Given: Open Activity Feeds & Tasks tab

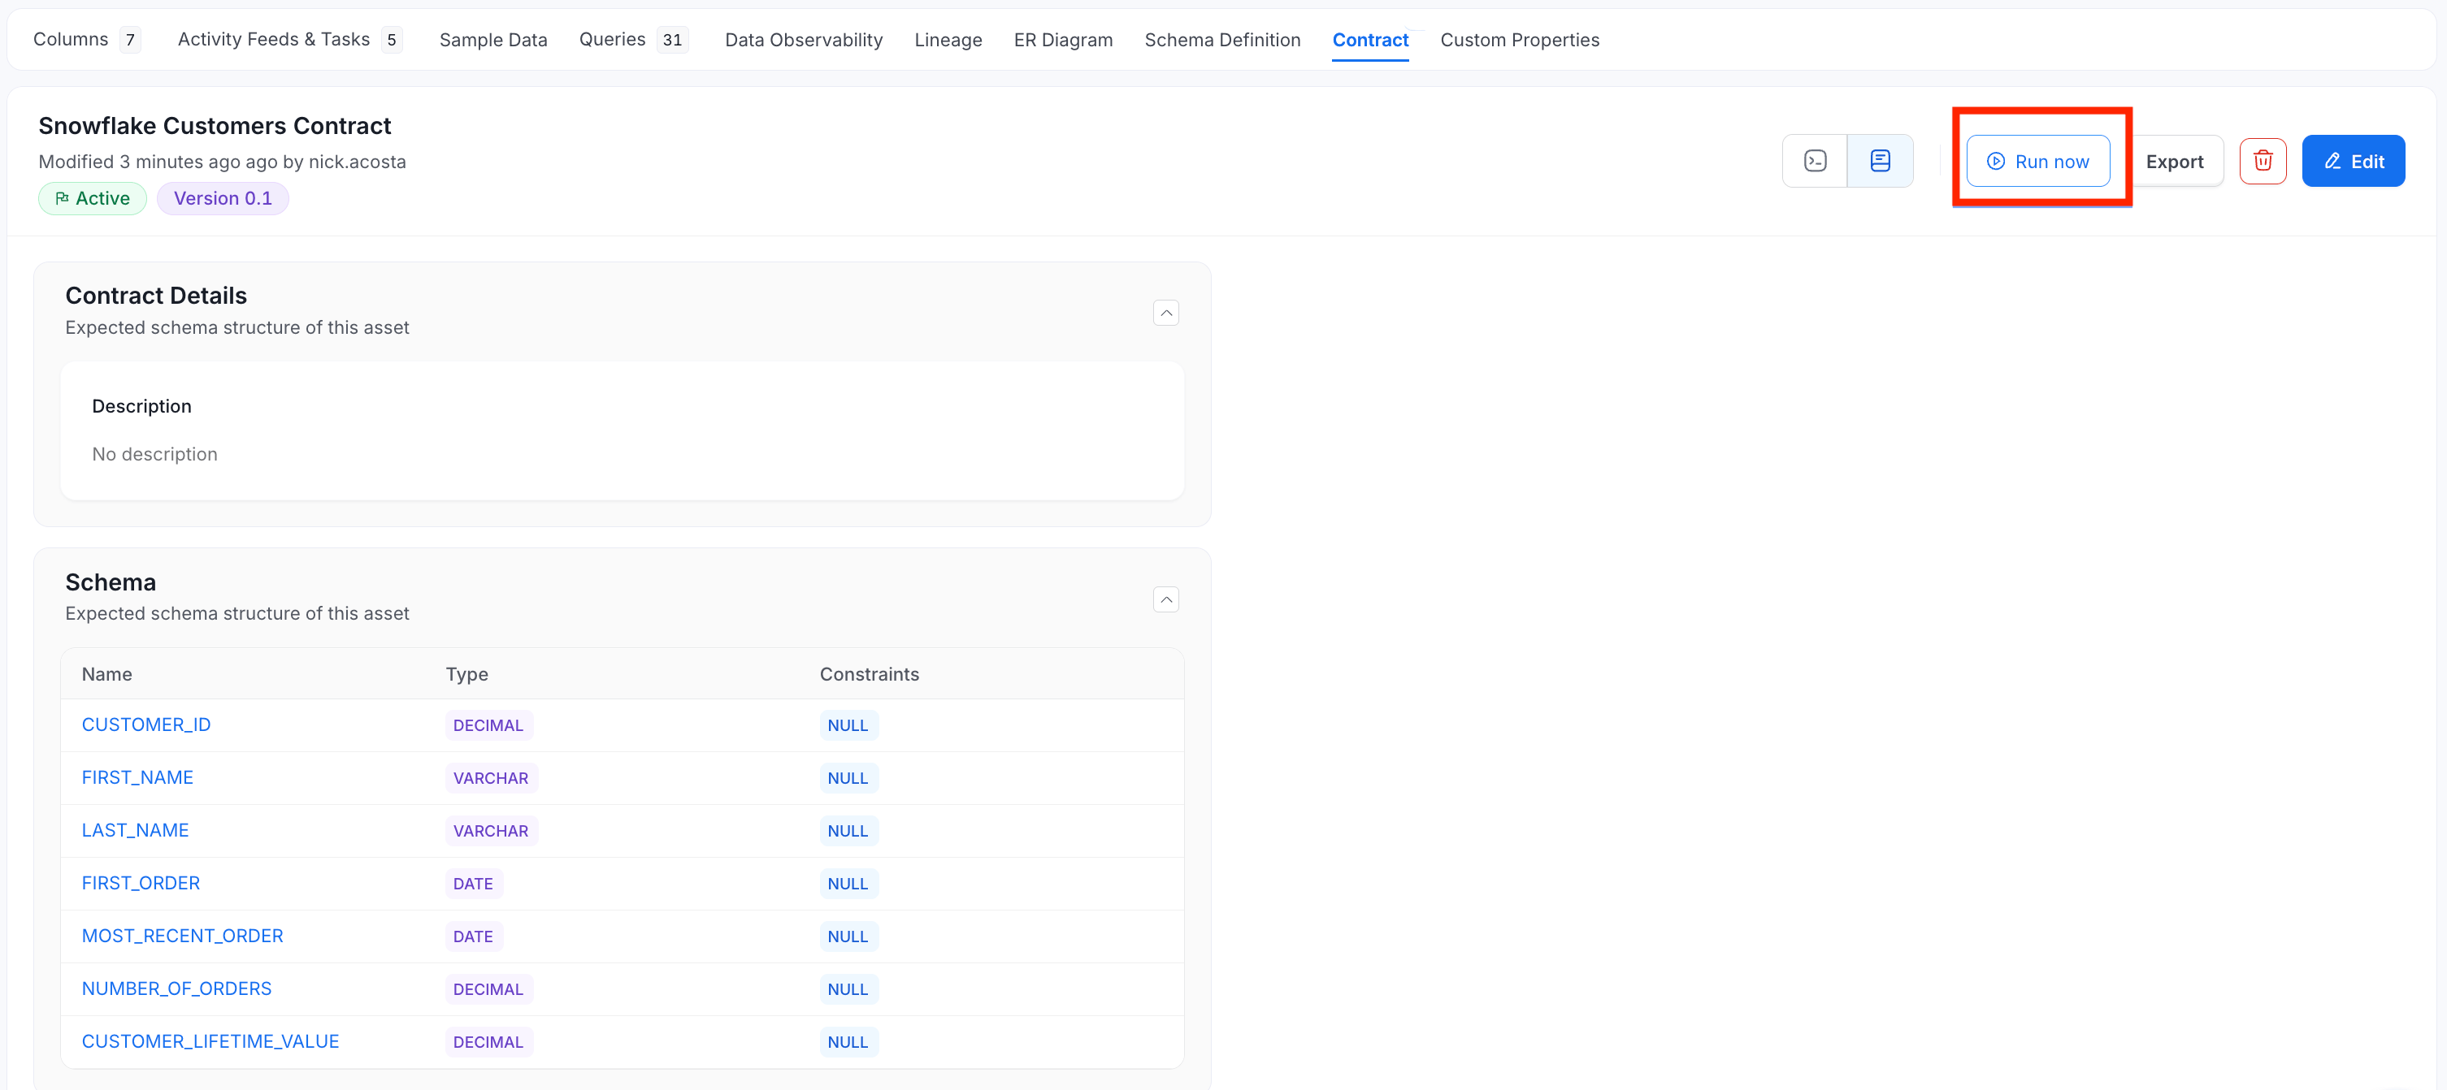Looking at the screenshot, I should (290, 39).
